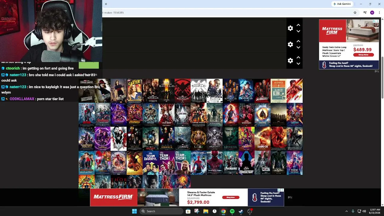Open the Clock app on the taskbar

point(214,211)
